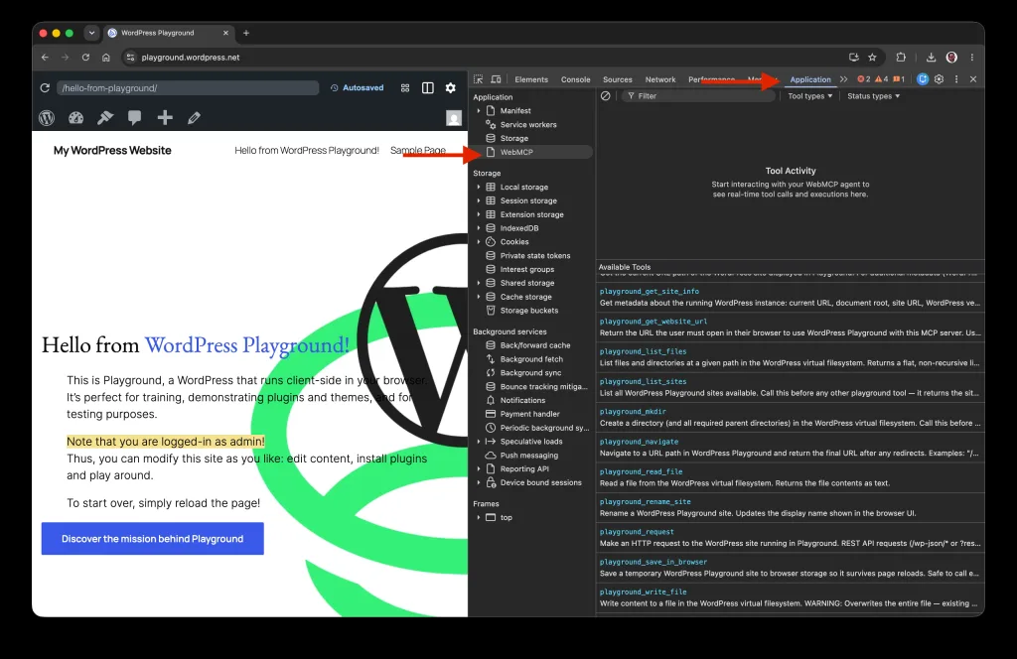Open browser downloads icon
This screenshot has width=1017, height=659.
coord(931,57)
